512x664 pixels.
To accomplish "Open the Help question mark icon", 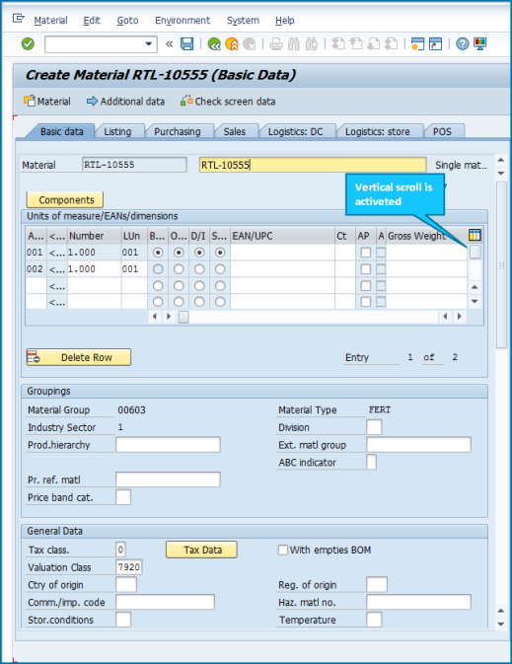I will click(x=463, y=43).
